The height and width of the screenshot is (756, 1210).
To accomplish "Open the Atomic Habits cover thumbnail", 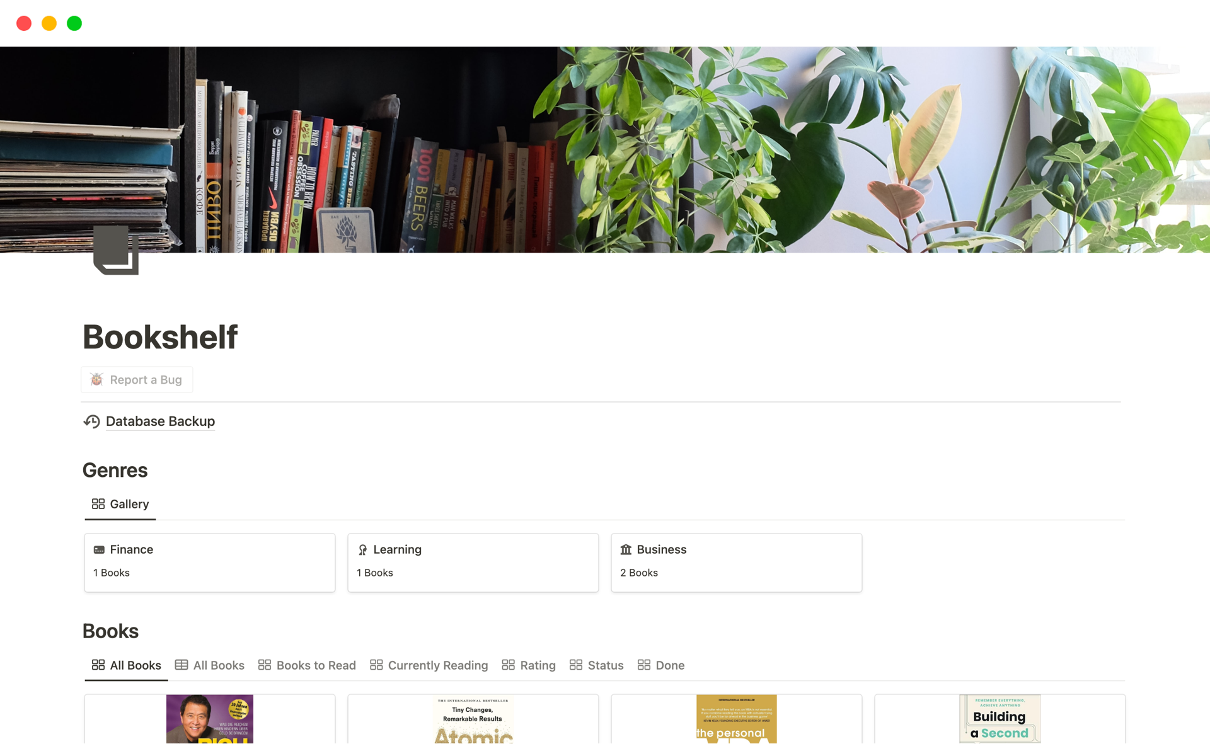I will (x=473, y=719).
